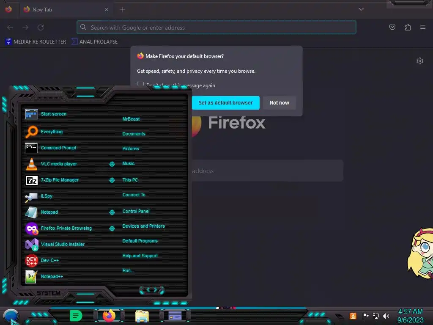Launch Everything search app icon
The height and width of the screenshot is (325, 433).
coord(31,132)
